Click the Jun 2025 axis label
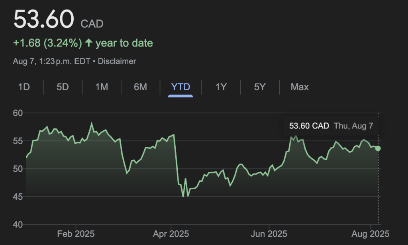 click(269, 233)
